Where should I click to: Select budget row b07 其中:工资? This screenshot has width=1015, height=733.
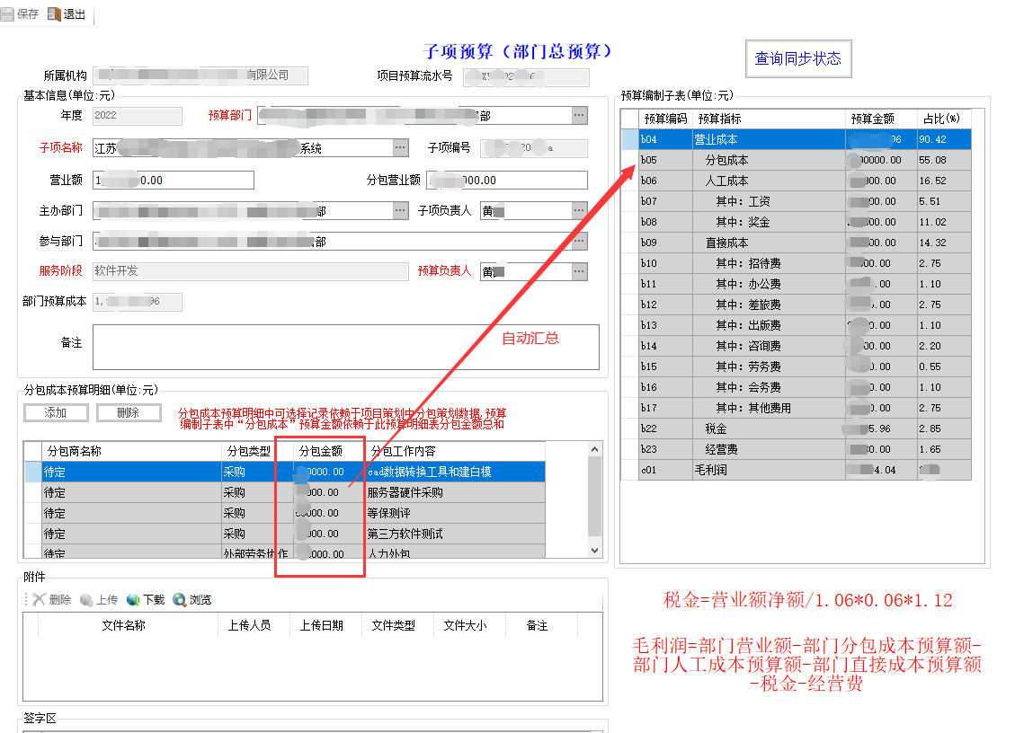797,201
